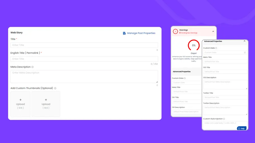
Task: Click the calendar icon in Custom Date field
Action: click(x=245, y=53)
